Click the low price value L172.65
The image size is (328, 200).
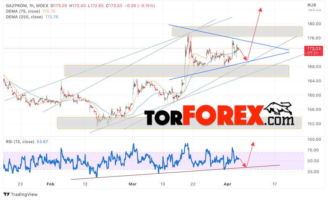pos(96,6)
